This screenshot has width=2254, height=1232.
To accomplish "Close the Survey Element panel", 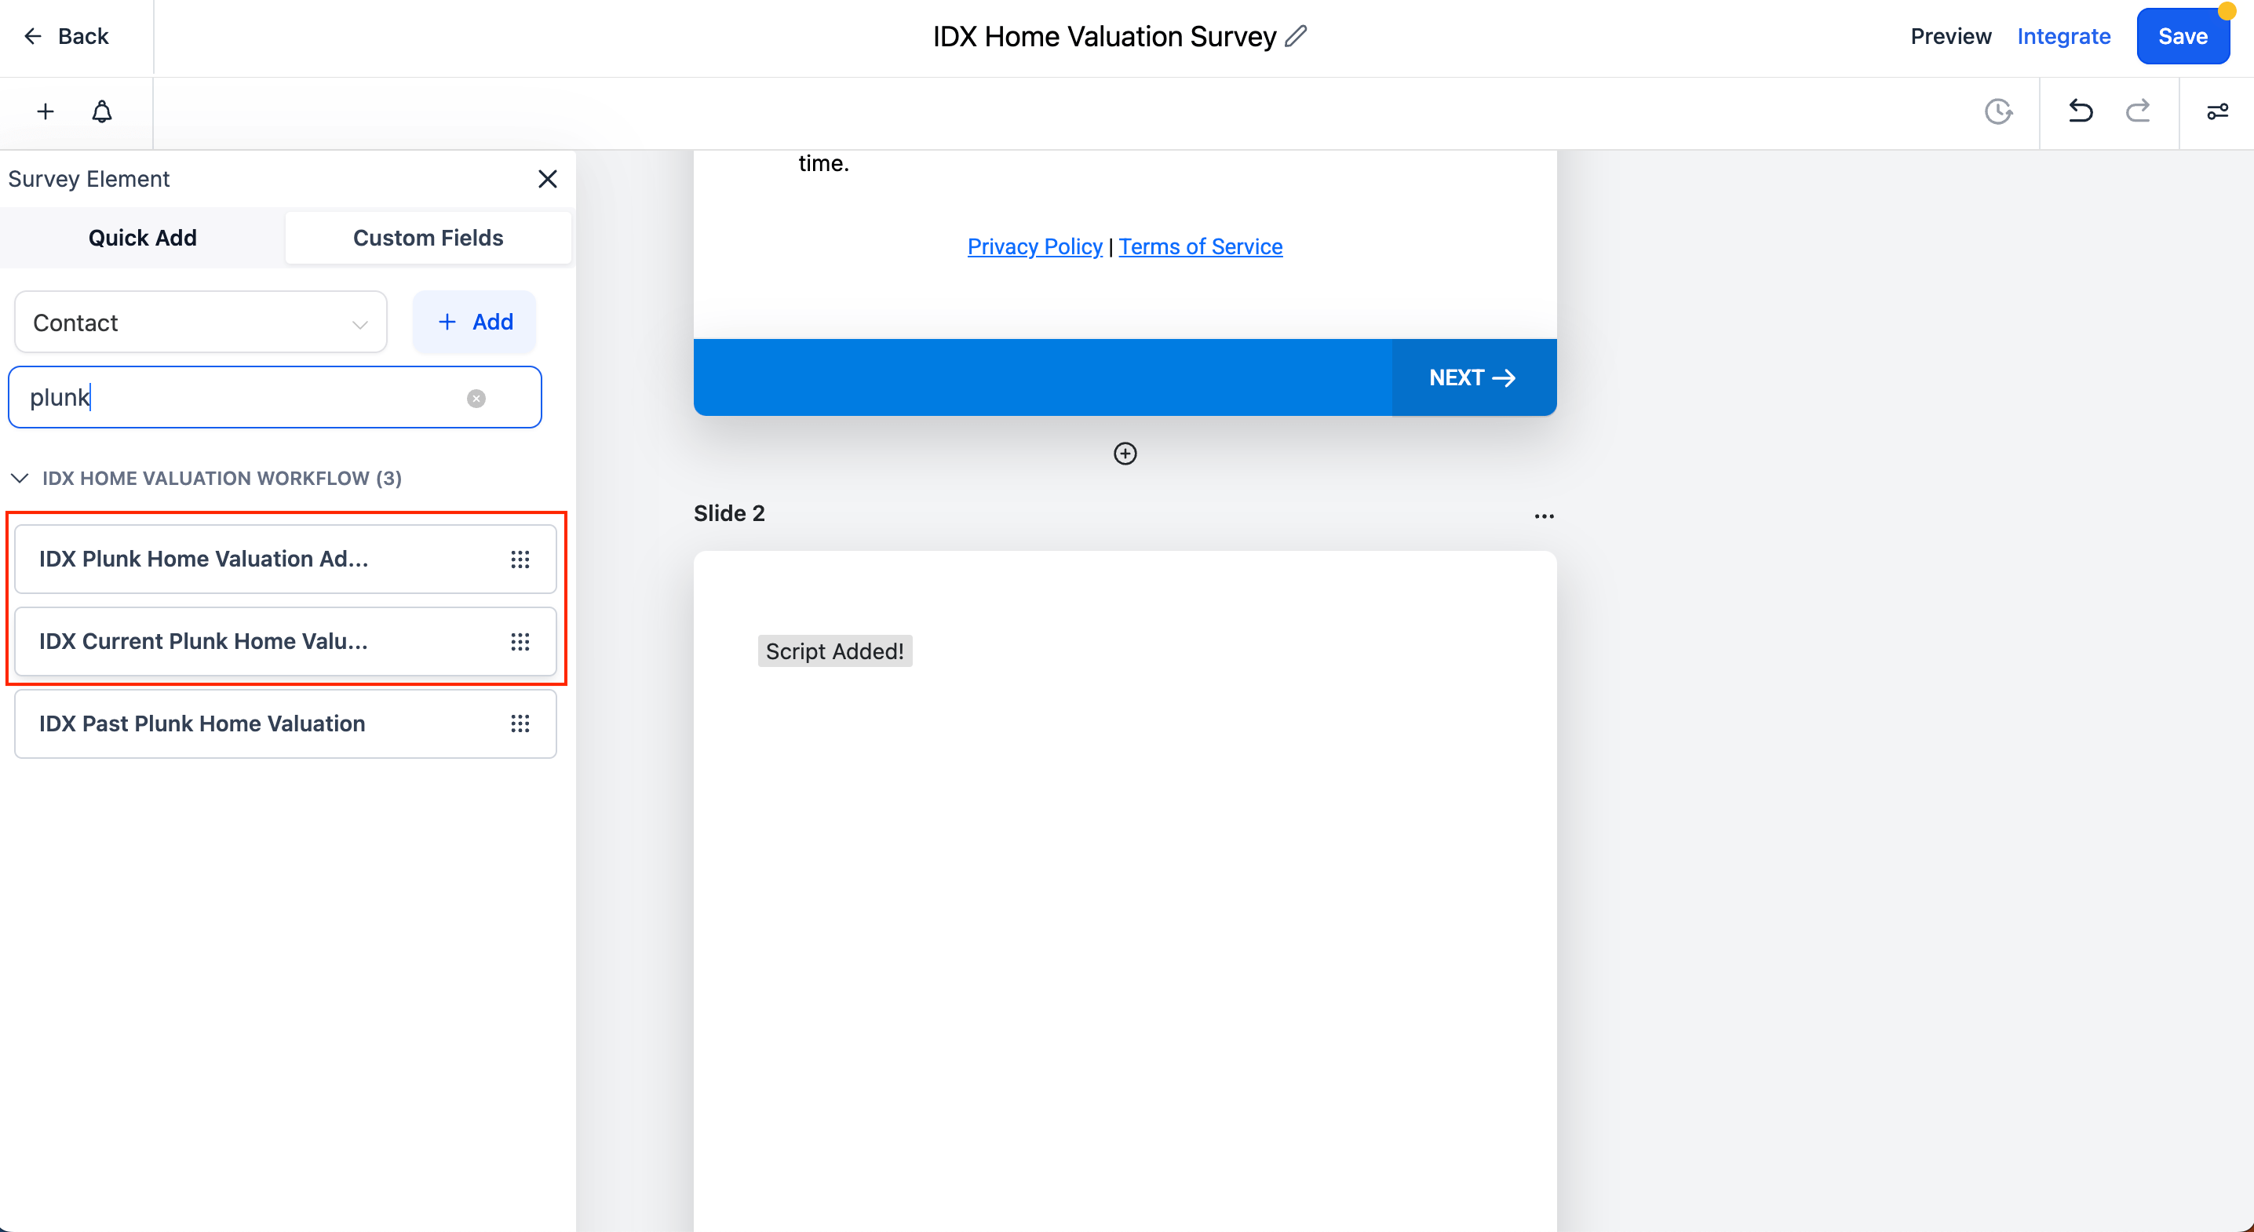I will click(x=548, y=180).
